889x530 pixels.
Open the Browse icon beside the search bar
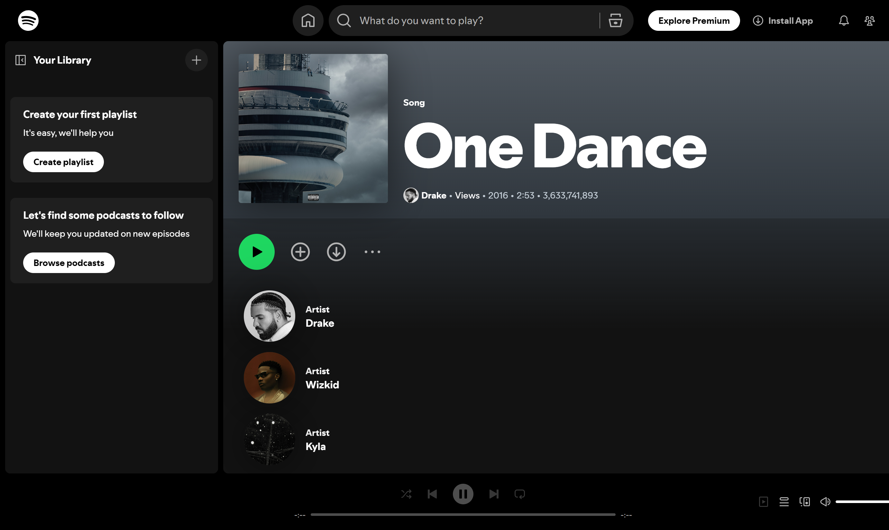pos(615,20)
